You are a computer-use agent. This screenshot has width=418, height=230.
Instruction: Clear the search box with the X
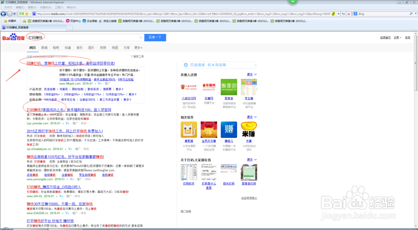tap(141, 38)
